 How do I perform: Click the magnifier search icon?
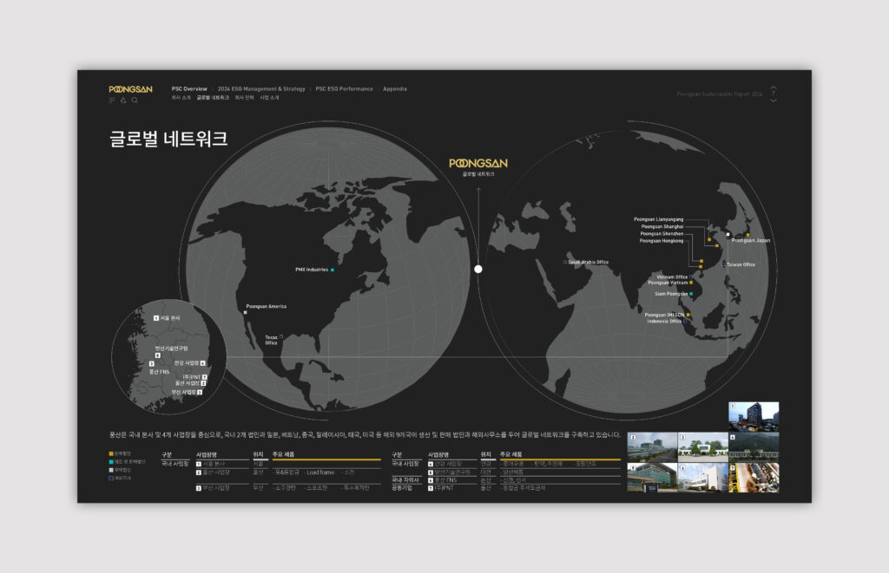(135, 101)
